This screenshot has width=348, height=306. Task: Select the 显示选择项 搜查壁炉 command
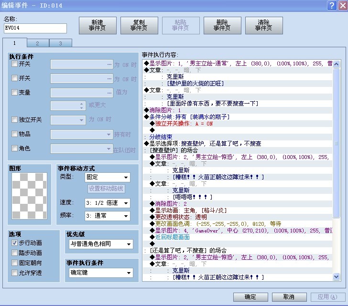point(238,144)
